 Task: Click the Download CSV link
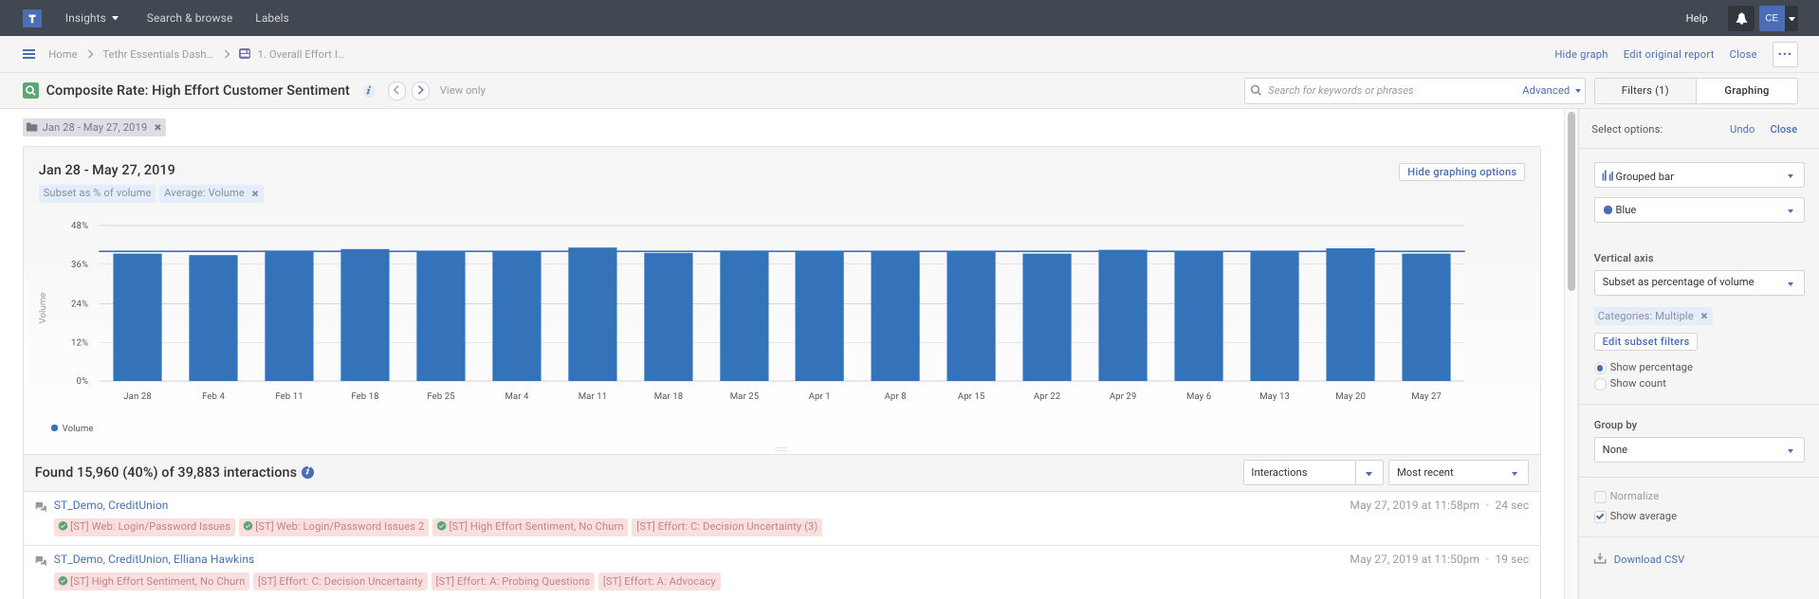(1648, 559)
